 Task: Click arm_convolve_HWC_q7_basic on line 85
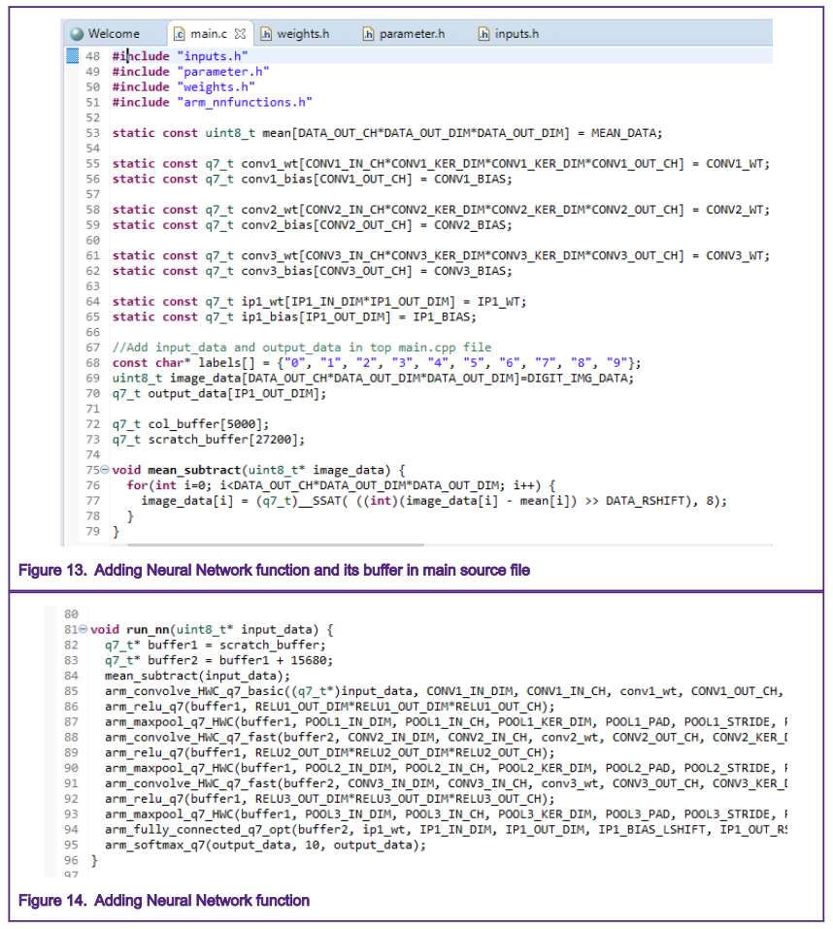194,691
